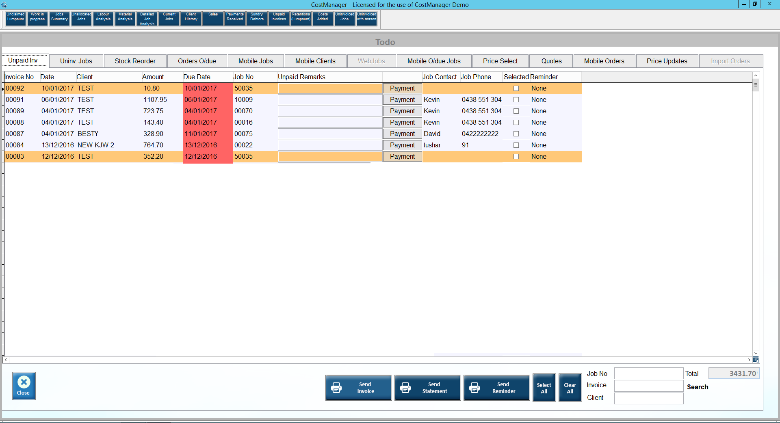The image size is (780, 423).
Task: Open the Sales report
Action: point(213,19)
